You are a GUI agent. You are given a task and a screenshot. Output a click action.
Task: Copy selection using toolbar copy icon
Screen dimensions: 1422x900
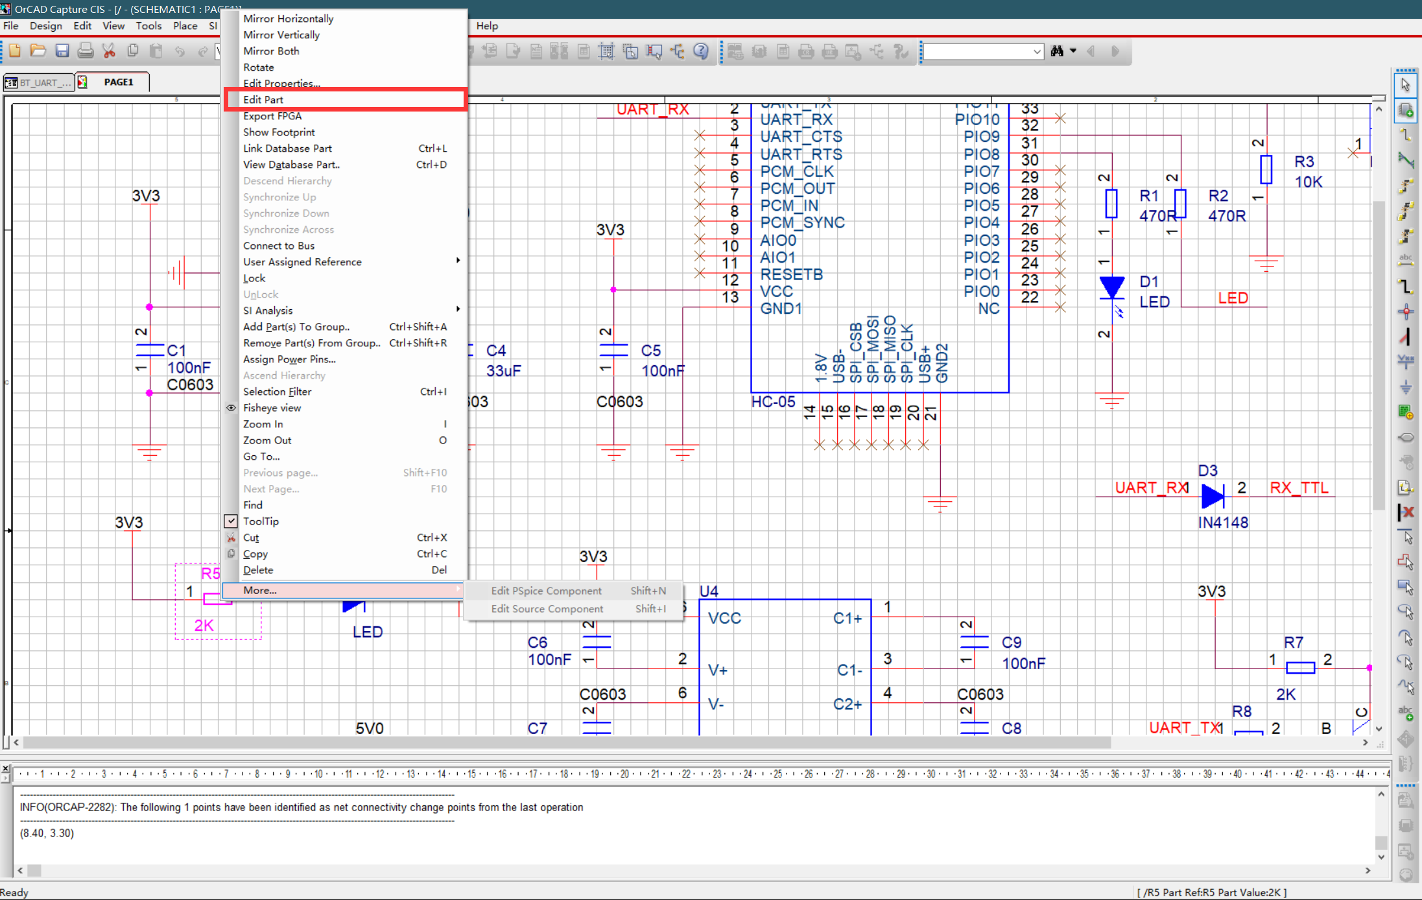pos(133,51)
